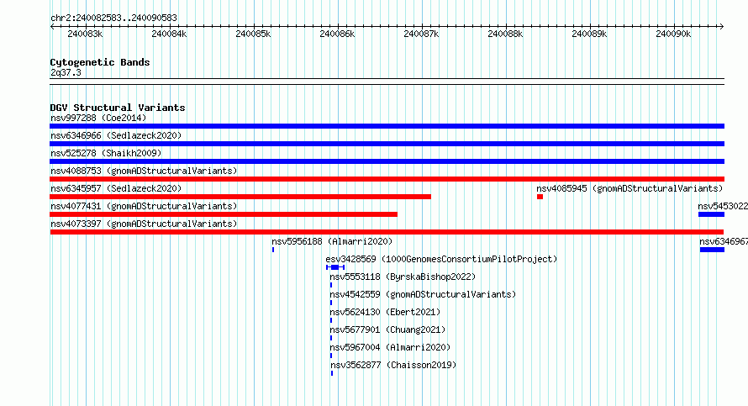This screenshot has height=406, width=748.
Task: Click the 240086k ruler position
Action: [x=337, y=34]
